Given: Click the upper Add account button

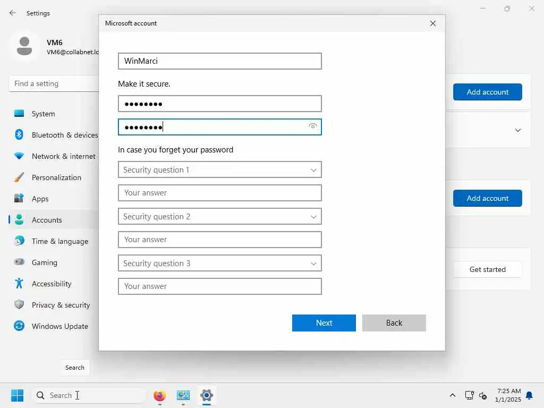Looking at the screenshot, I should coord(488,92).
